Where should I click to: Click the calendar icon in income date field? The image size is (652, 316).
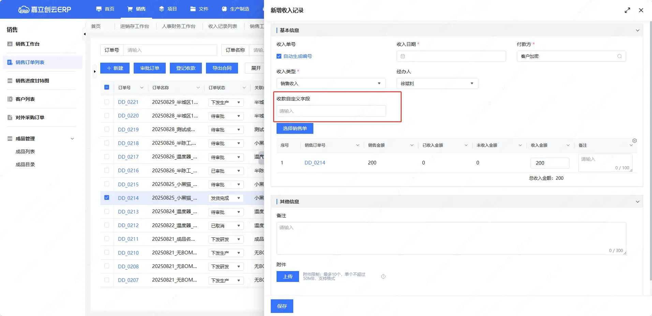[403, 56]
